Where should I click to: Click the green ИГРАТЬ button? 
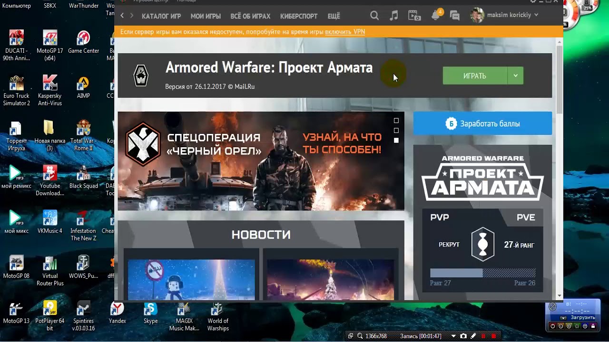475,76
